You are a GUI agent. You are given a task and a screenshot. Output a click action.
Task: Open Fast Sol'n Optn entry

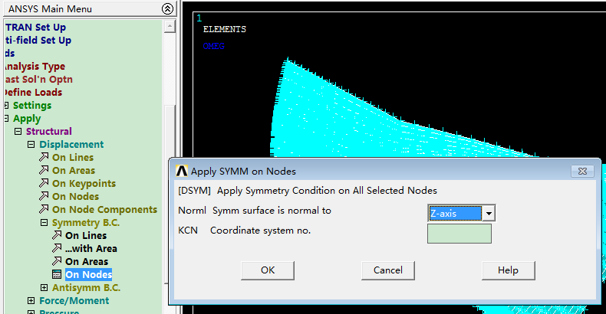pyautogui.click(x=38, y=80)
